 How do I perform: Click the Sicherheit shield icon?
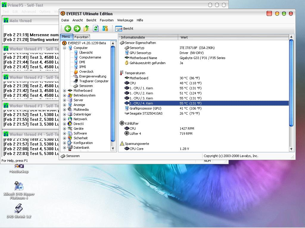[70, 138]
